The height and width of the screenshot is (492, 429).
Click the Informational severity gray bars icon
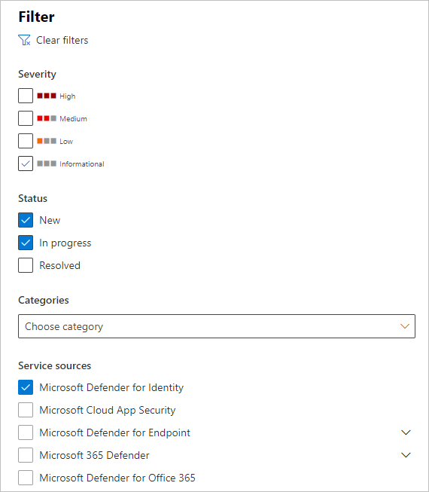47,163
